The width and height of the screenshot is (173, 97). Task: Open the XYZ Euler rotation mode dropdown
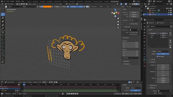coord(130,58)
